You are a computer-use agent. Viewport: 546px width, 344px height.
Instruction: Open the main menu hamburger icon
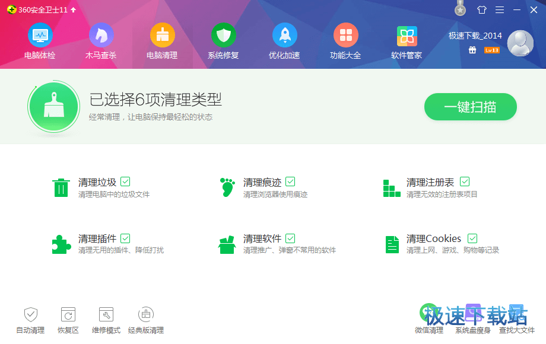point(500,9)
